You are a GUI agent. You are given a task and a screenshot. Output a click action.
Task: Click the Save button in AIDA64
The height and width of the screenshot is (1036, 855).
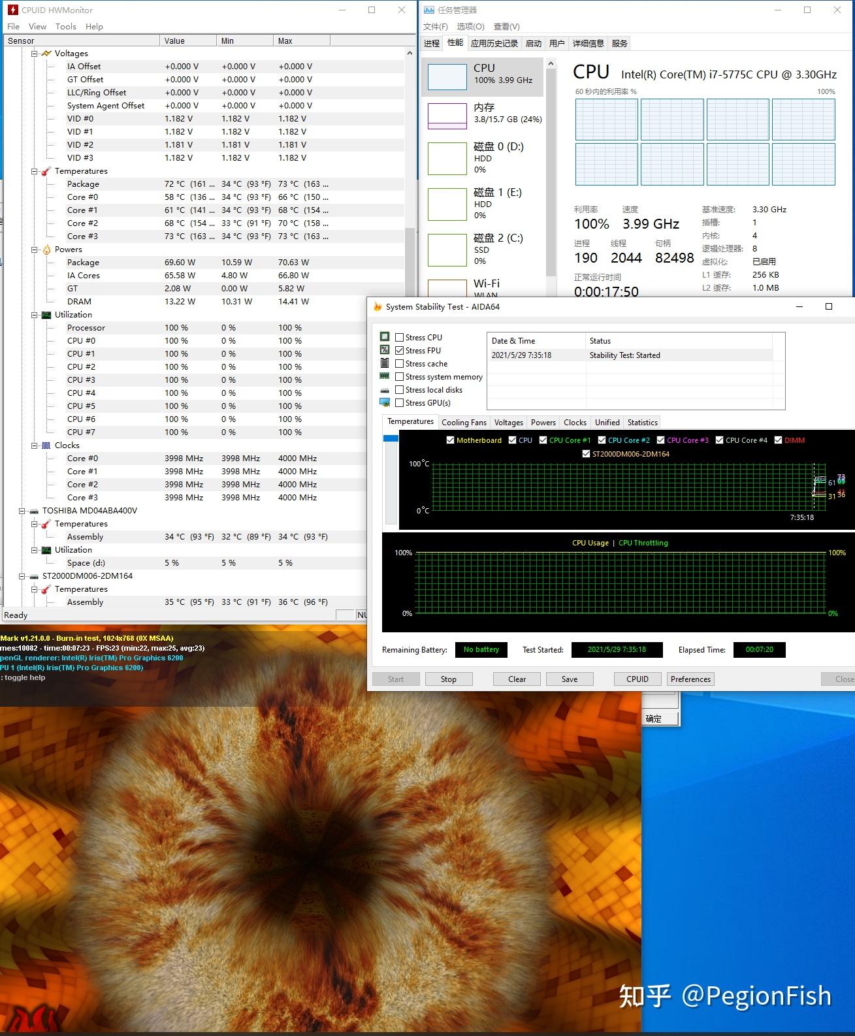tap(570, 679)
